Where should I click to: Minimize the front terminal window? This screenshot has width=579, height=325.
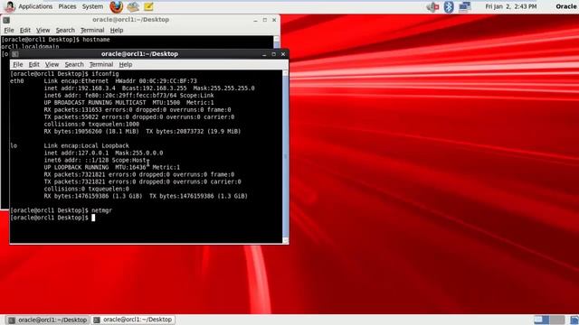point(264,54)
